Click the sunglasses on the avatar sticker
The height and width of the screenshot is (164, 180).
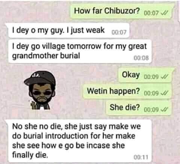click(42, 92)
